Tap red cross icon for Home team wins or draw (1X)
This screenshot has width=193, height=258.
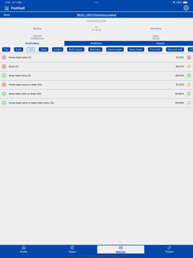4,84
